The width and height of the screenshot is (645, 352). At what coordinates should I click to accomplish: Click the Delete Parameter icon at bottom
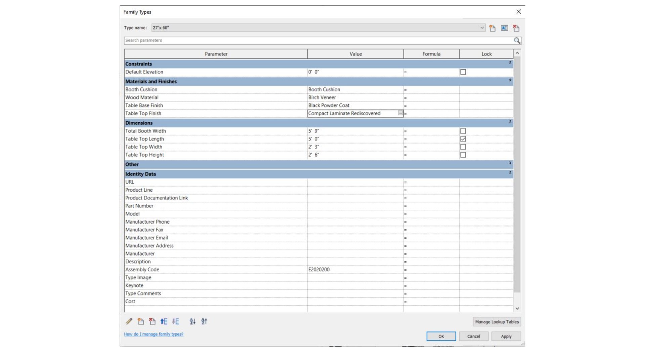152,321
